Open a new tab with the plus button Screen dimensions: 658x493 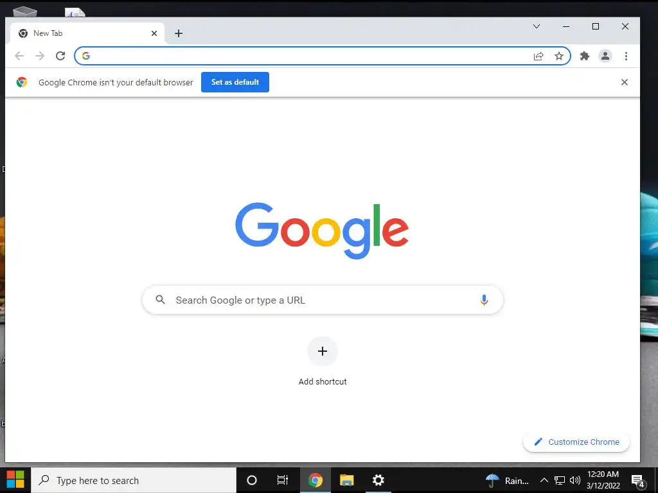(x=179, y=33)
